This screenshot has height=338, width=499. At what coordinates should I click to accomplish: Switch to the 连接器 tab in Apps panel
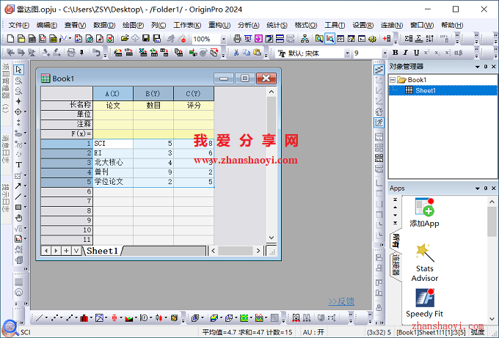point(396,265)
